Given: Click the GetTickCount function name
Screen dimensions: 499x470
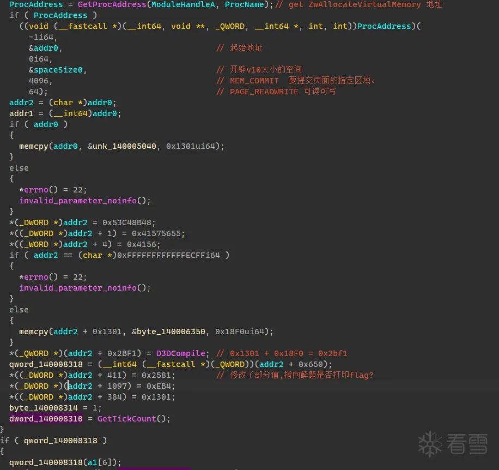Looking at the screenshot, I should [127, 419].
